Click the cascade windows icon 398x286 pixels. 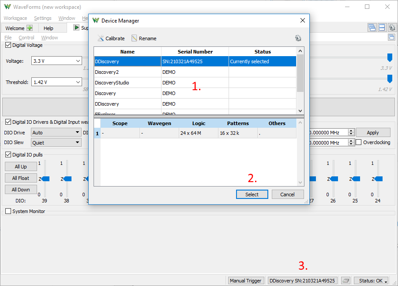coord(372,27)
